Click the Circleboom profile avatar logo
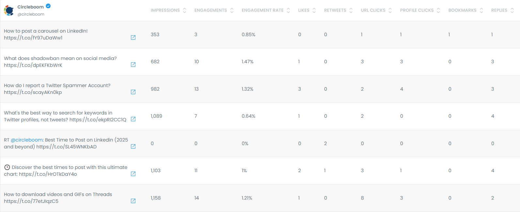Viewport: 520px width, 212px height. tap(9, 10)
